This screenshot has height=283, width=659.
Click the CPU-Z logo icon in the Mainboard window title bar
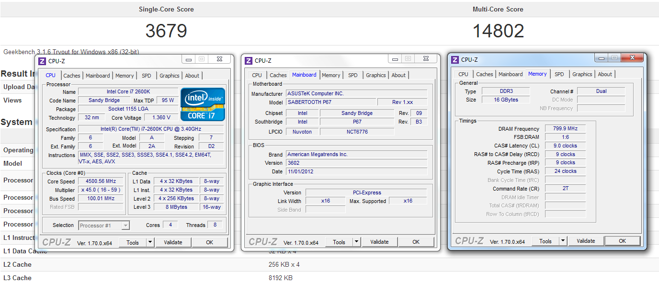(249, 60)
